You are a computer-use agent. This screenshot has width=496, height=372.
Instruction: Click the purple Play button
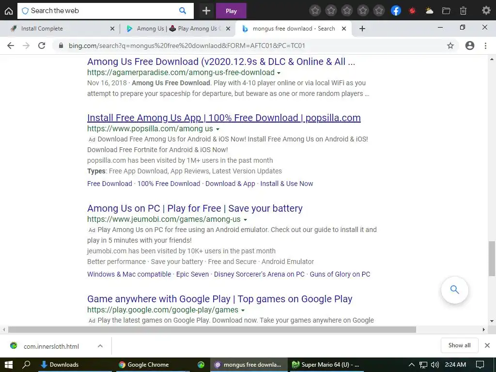point(231,11)
